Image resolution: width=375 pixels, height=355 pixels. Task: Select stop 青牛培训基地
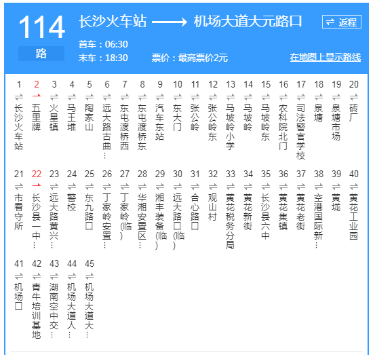coord(37,311)
